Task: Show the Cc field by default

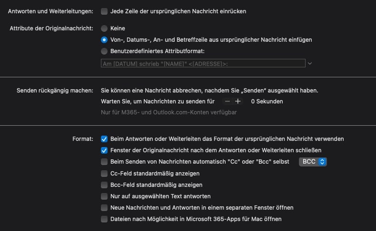Action: pos(104,174)
